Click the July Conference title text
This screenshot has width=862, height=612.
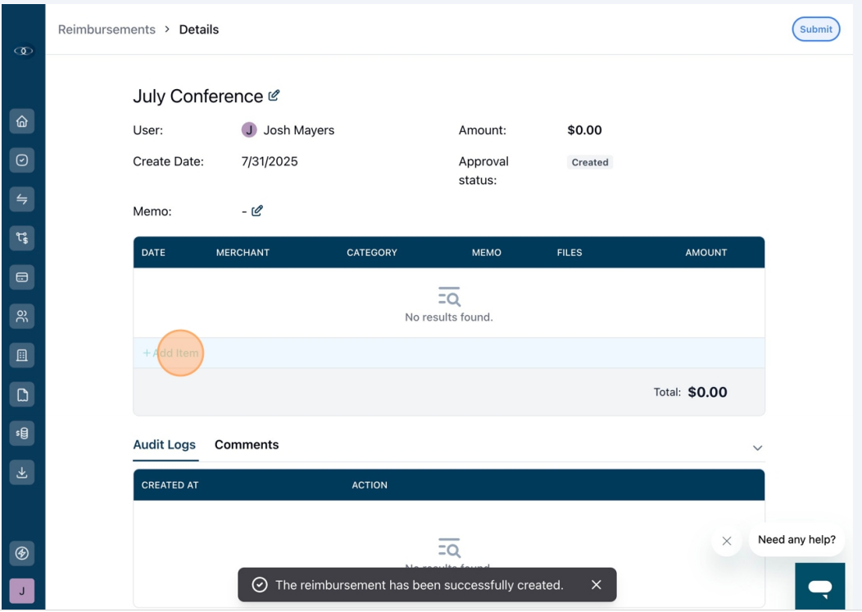[198, 96]
